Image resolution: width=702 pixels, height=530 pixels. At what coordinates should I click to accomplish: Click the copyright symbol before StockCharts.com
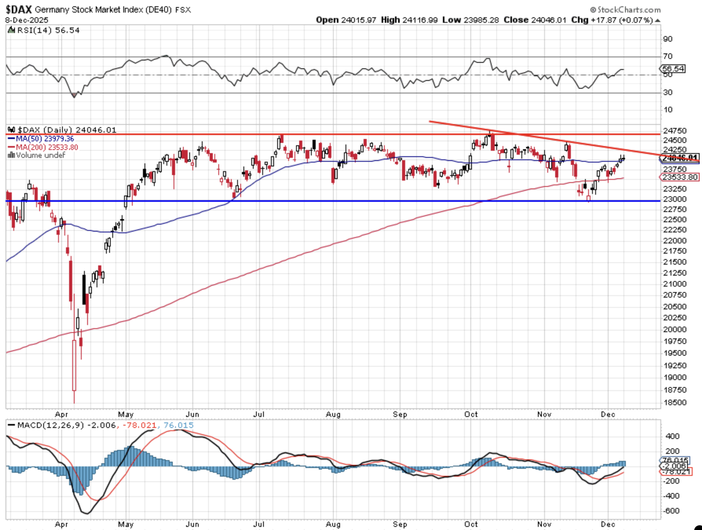click(x=593, y=10)
